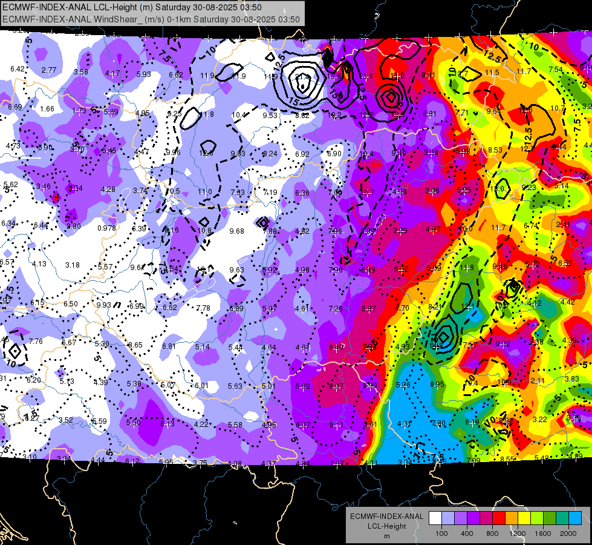
Task: Click the yellow legend swatch
Action: pyautogui.click(x=524, y=518)
